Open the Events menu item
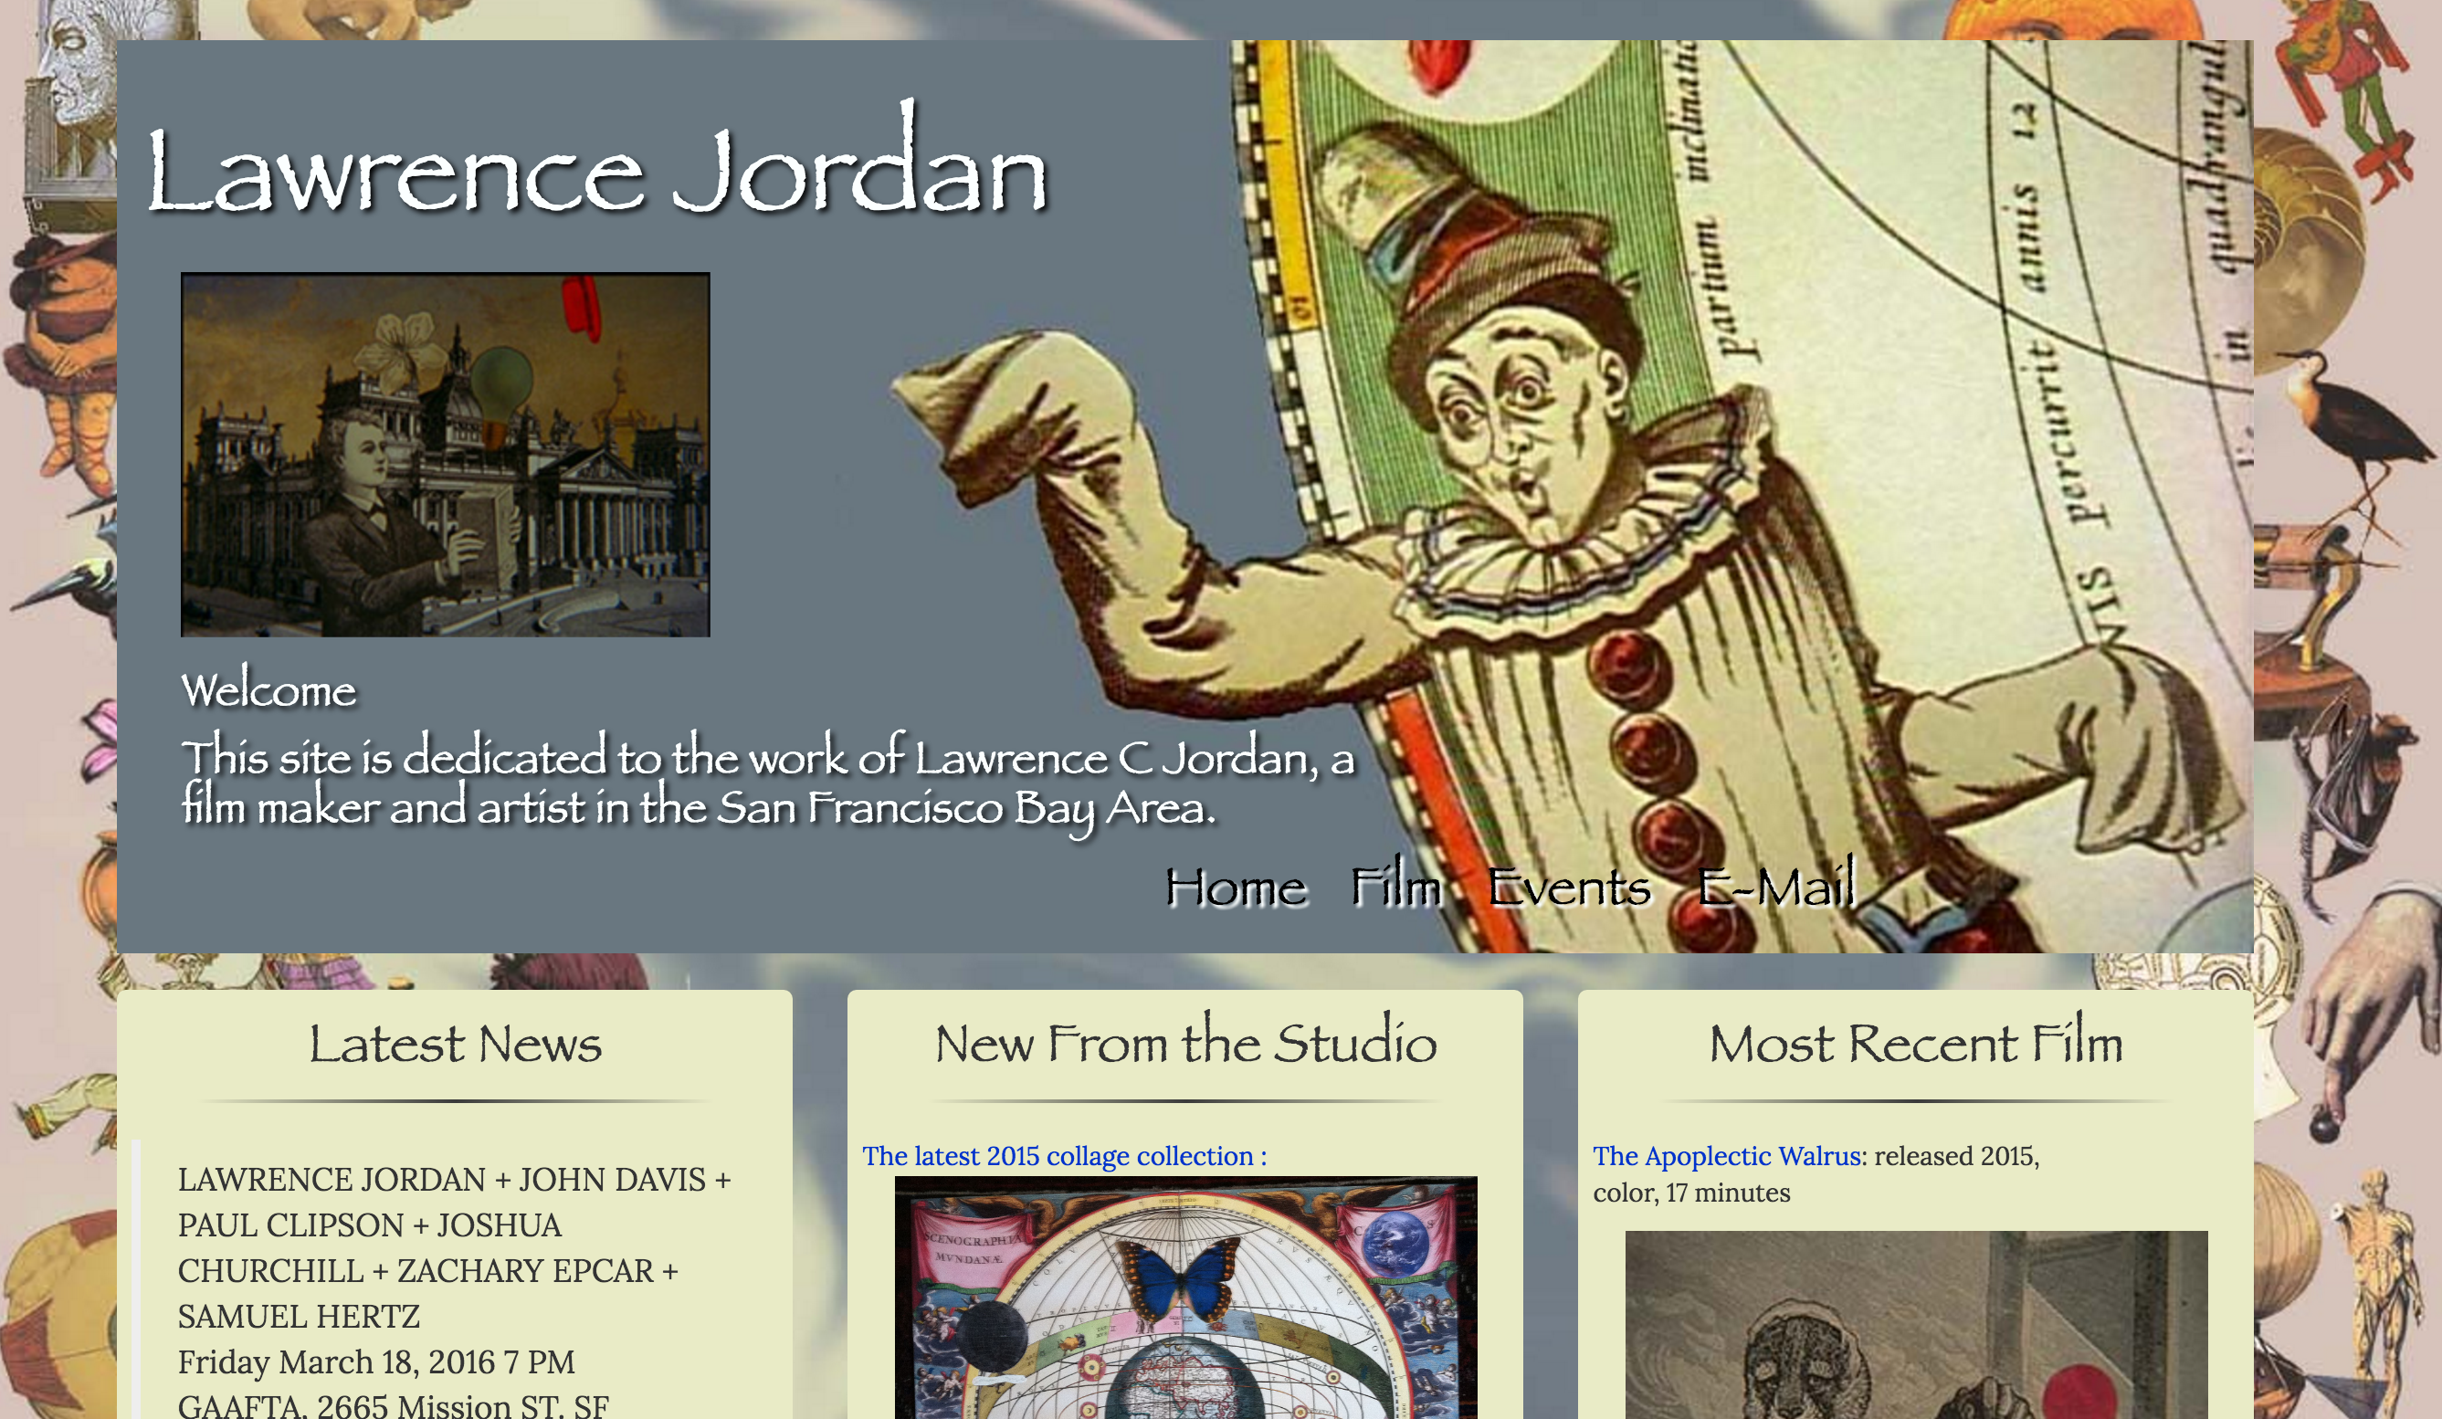The height and width of the screenshot is (1419, 2442). click(x=1569, y=888)
